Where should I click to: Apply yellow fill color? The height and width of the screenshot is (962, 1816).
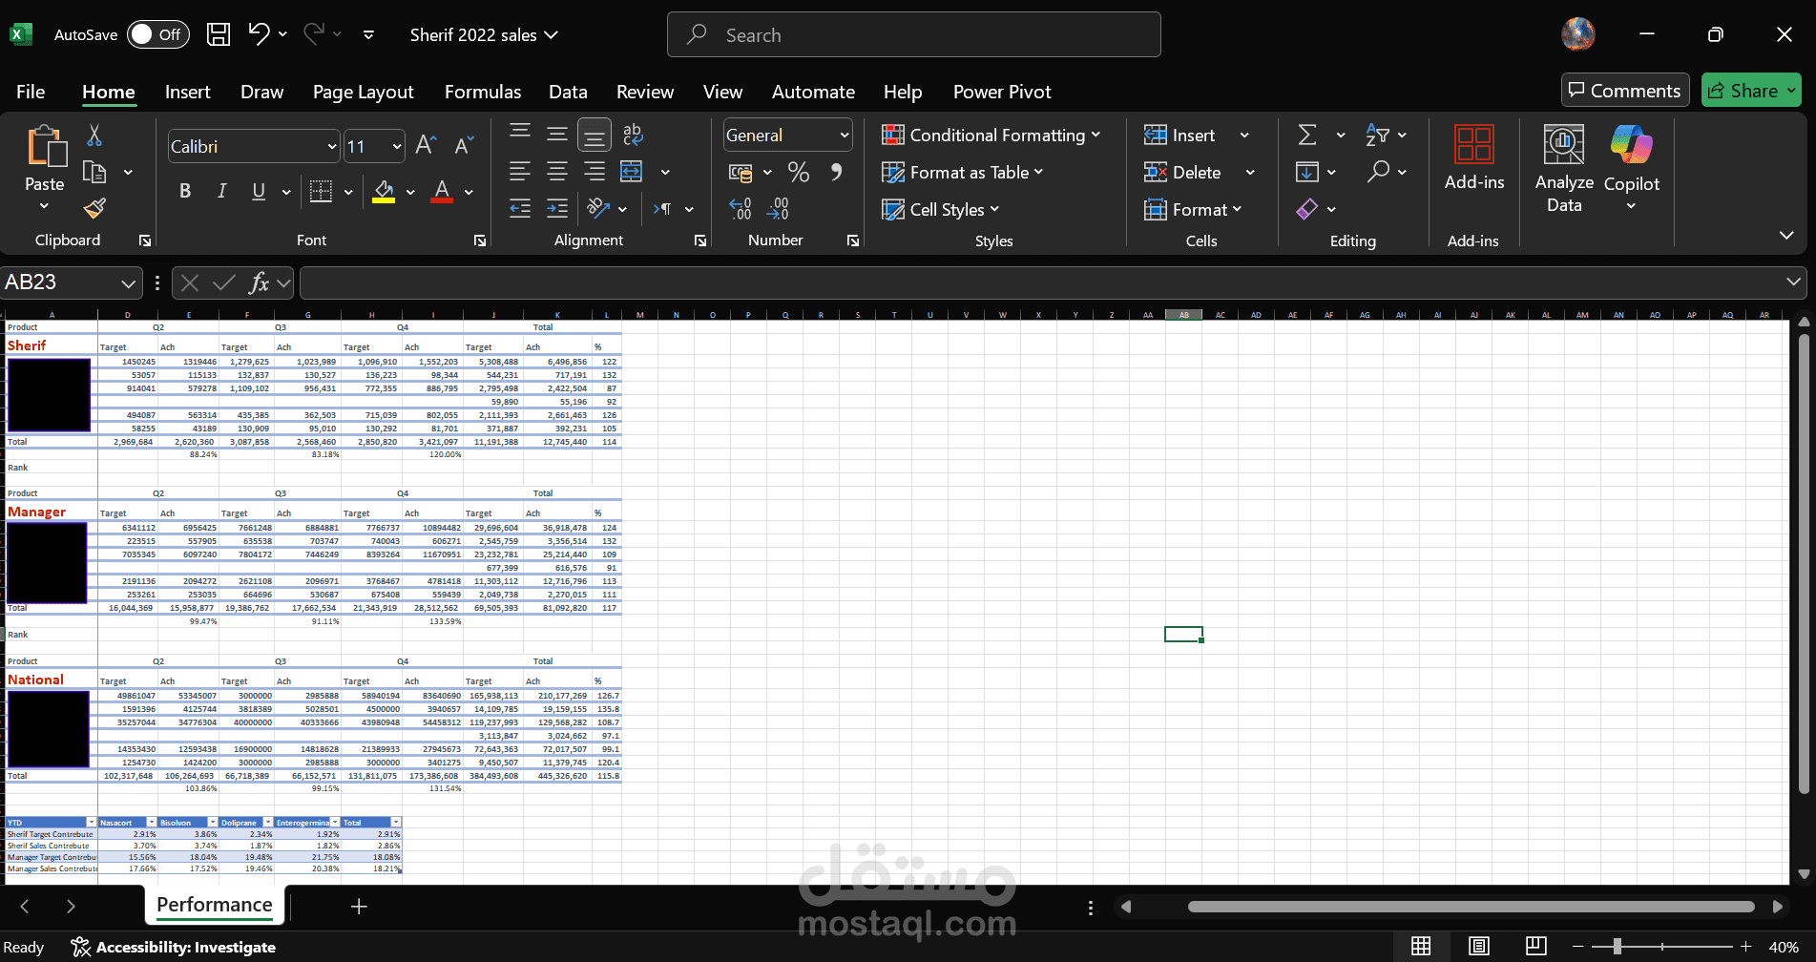384,191
